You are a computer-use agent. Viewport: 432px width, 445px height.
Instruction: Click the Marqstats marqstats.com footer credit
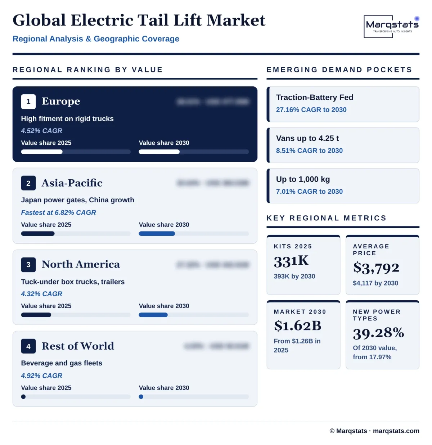374,431
